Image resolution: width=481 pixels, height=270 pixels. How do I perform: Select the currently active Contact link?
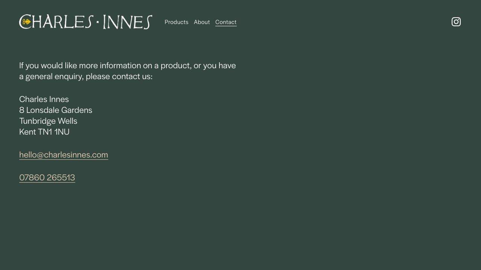coord(226,22)
